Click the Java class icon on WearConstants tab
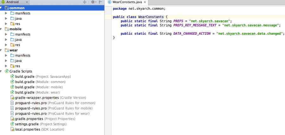Screen dimensions: 285x135 [110, 2]
